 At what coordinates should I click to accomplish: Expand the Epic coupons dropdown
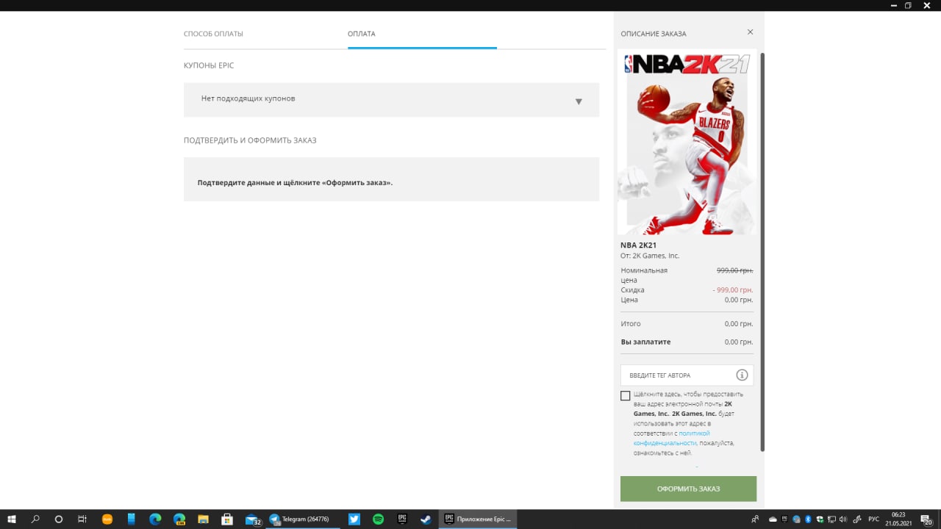coord(391,100)
